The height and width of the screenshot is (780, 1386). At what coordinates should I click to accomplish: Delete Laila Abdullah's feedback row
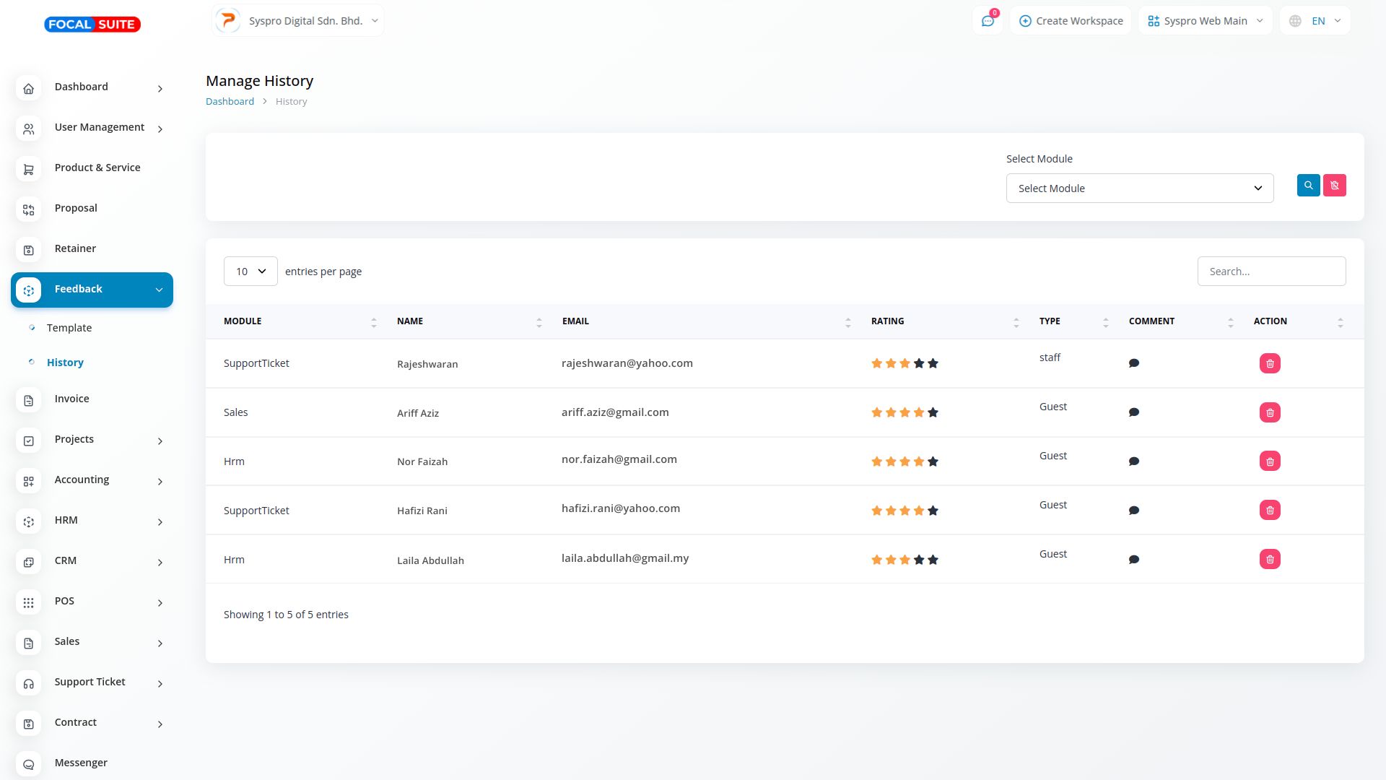tap(1269, 560)
